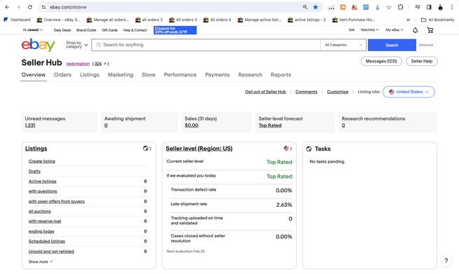Open the Active listings link
The height and width of the screenshot is (274, 459).
point(42,181)
